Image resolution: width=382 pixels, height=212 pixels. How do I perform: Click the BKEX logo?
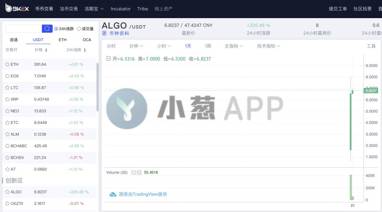click(x=17, y=8)
